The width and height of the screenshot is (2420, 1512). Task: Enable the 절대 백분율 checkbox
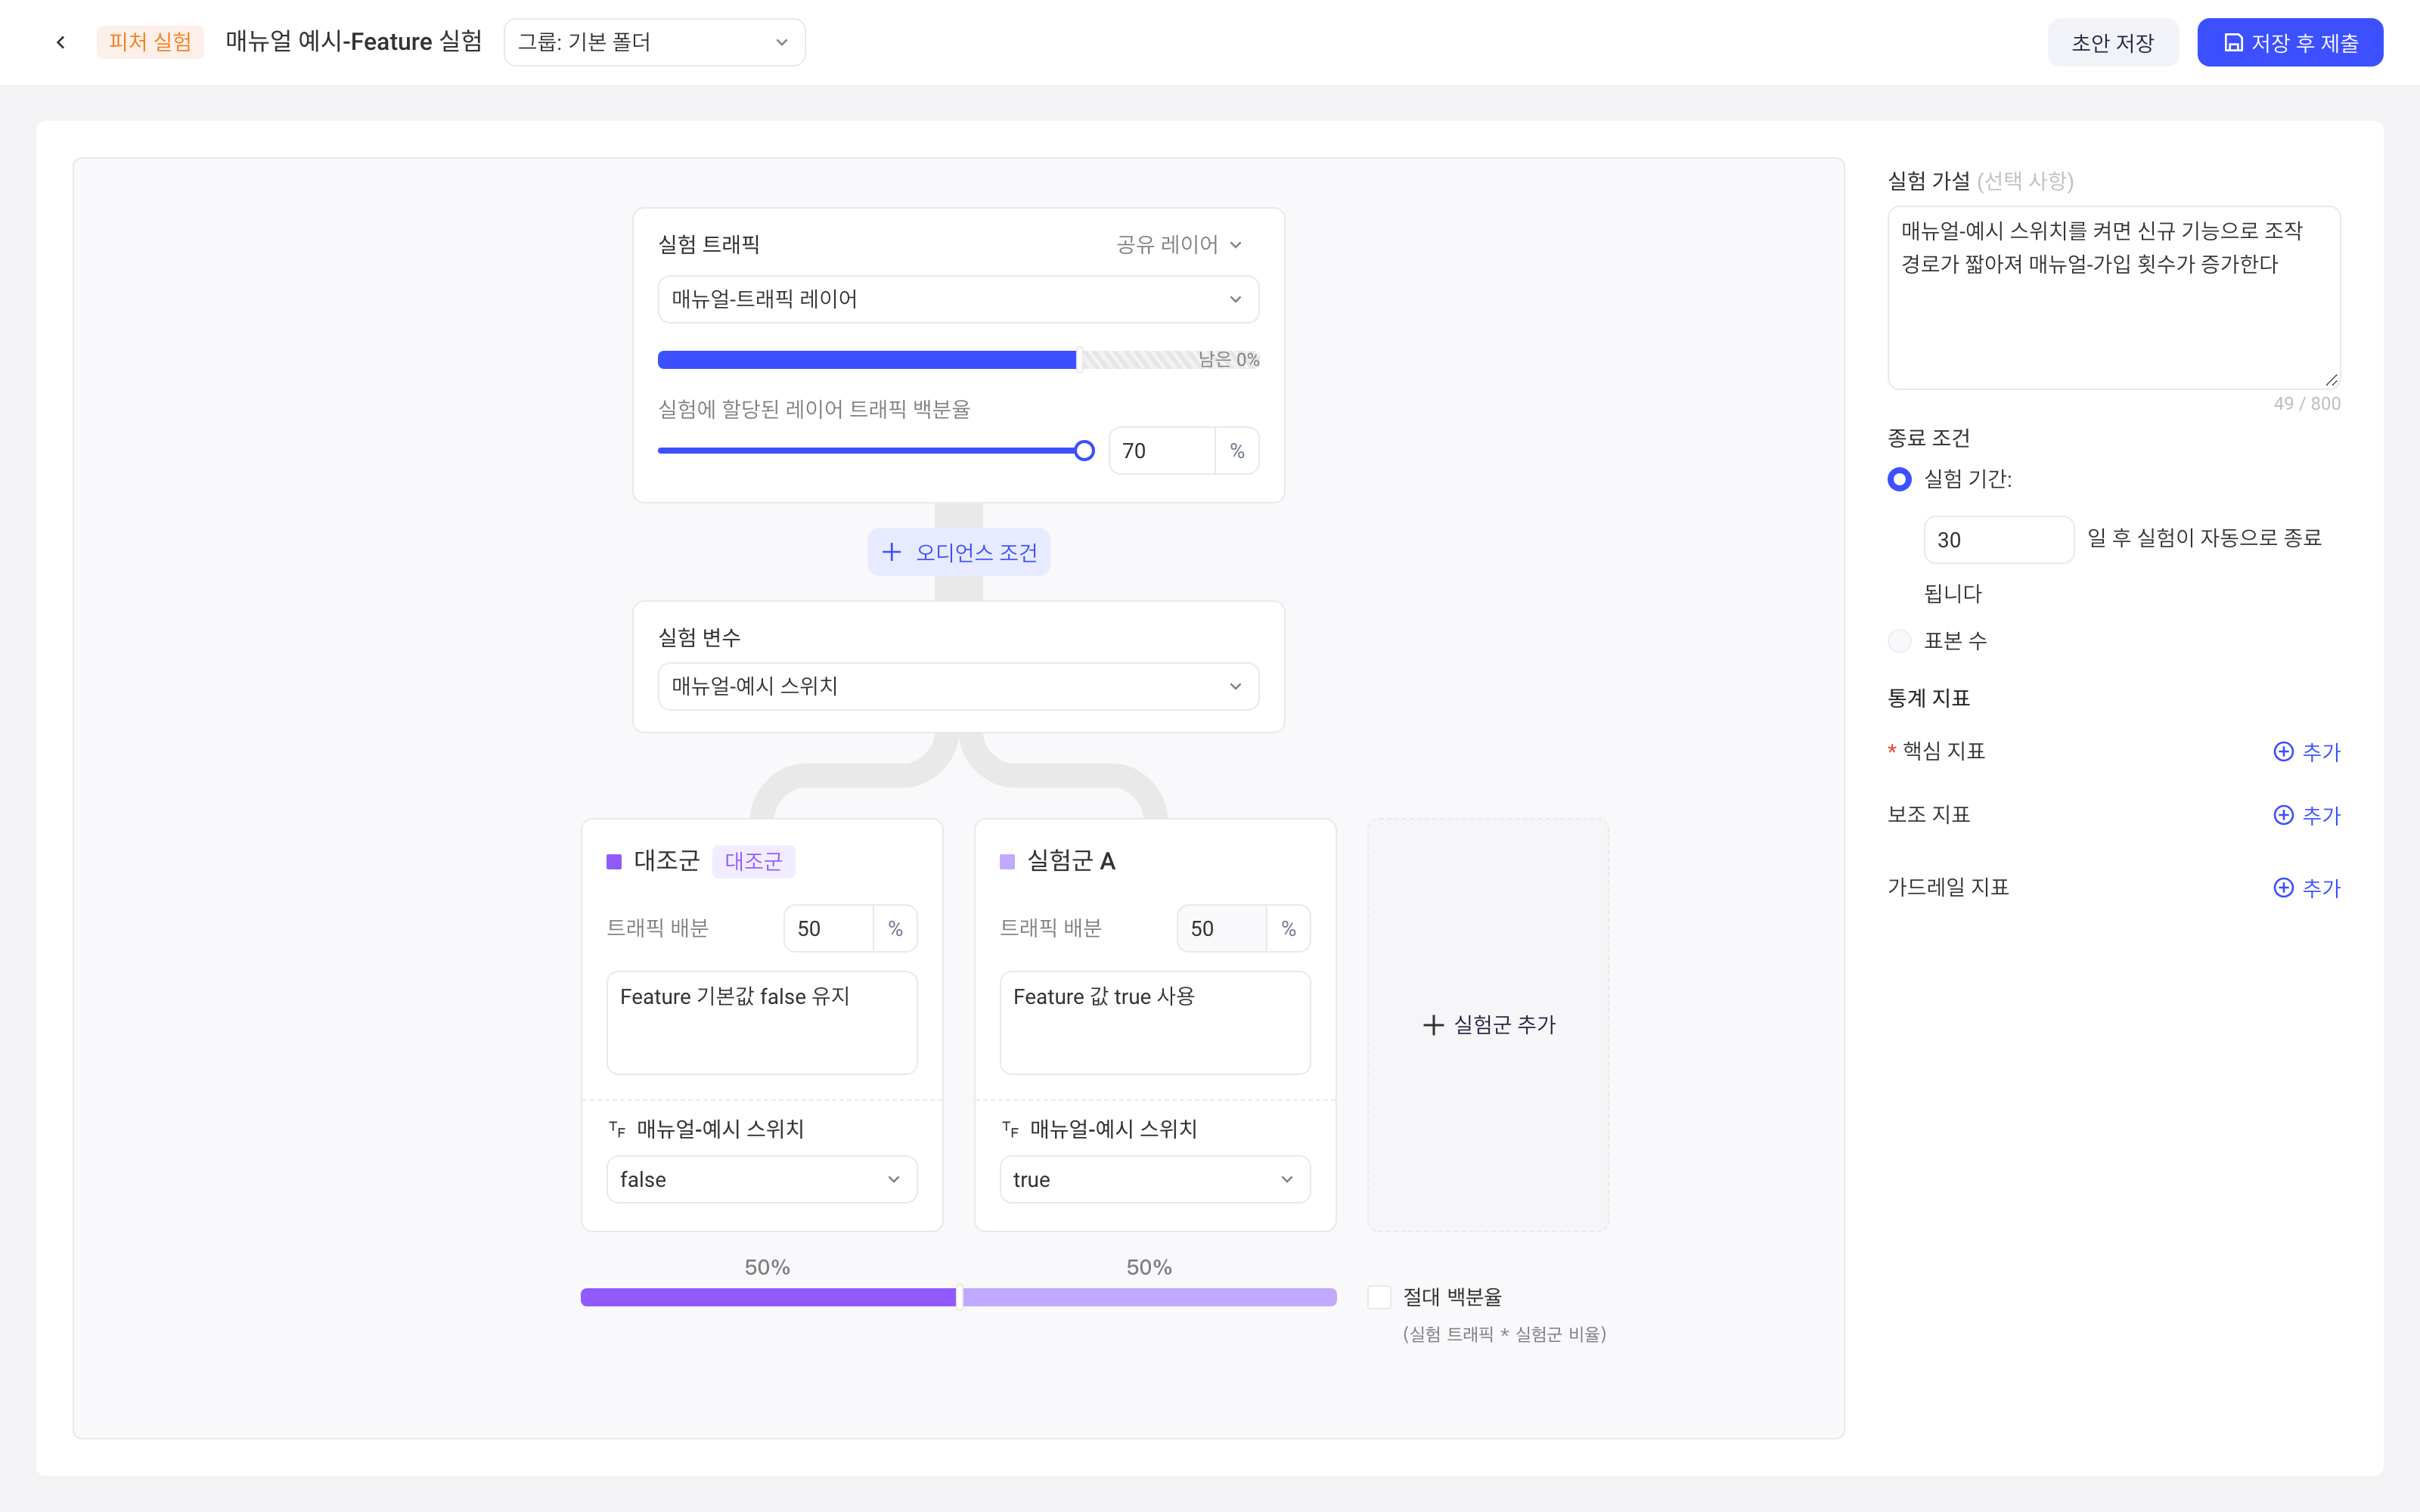[1379, 1297]
